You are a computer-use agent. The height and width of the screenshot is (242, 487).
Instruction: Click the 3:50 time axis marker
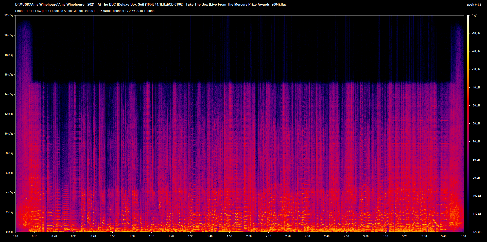pyautogui.click(x=463, y=236)
